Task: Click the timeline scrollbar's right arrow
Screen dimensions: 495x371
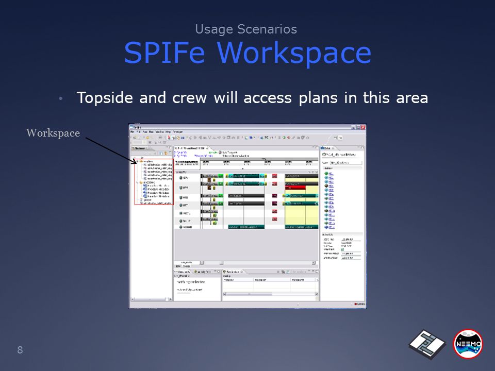Action: pos(313,262)
